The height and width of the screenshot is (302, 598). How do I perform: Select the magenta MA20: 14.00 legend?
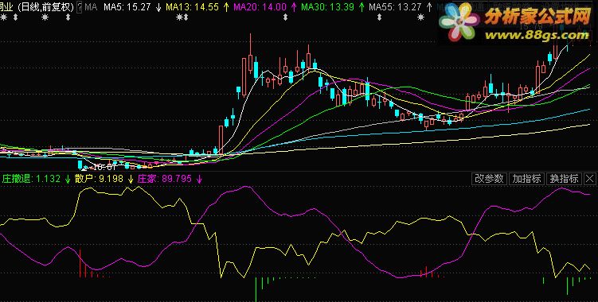(x=260, y=7)
